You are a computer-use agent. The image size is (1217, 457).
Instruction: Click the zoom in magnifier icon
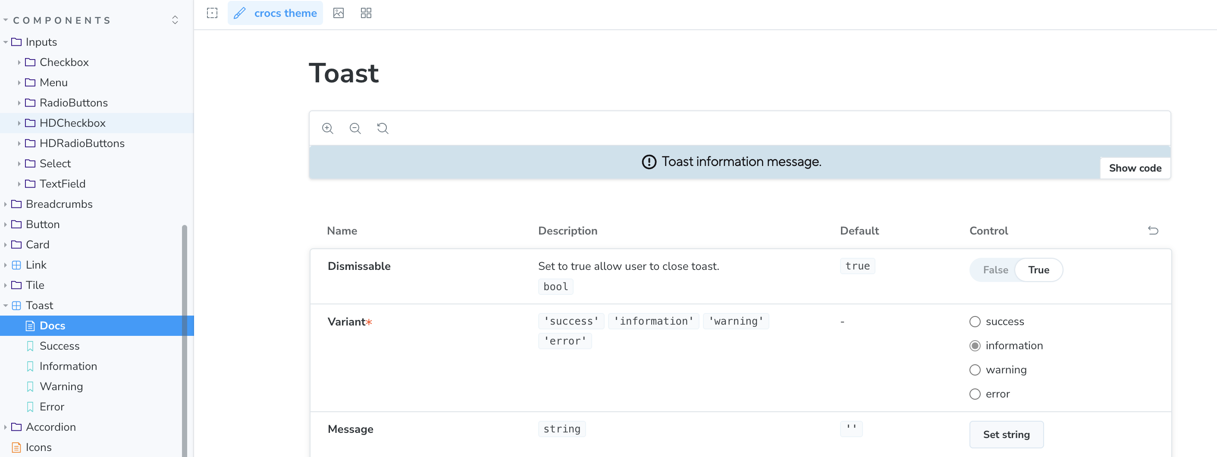(x=327, y=128)
